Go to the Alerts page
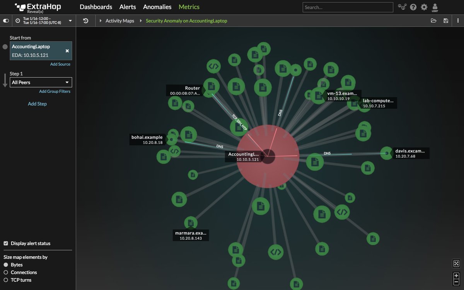Screen dimensions: 464x290 coord(128,7)
